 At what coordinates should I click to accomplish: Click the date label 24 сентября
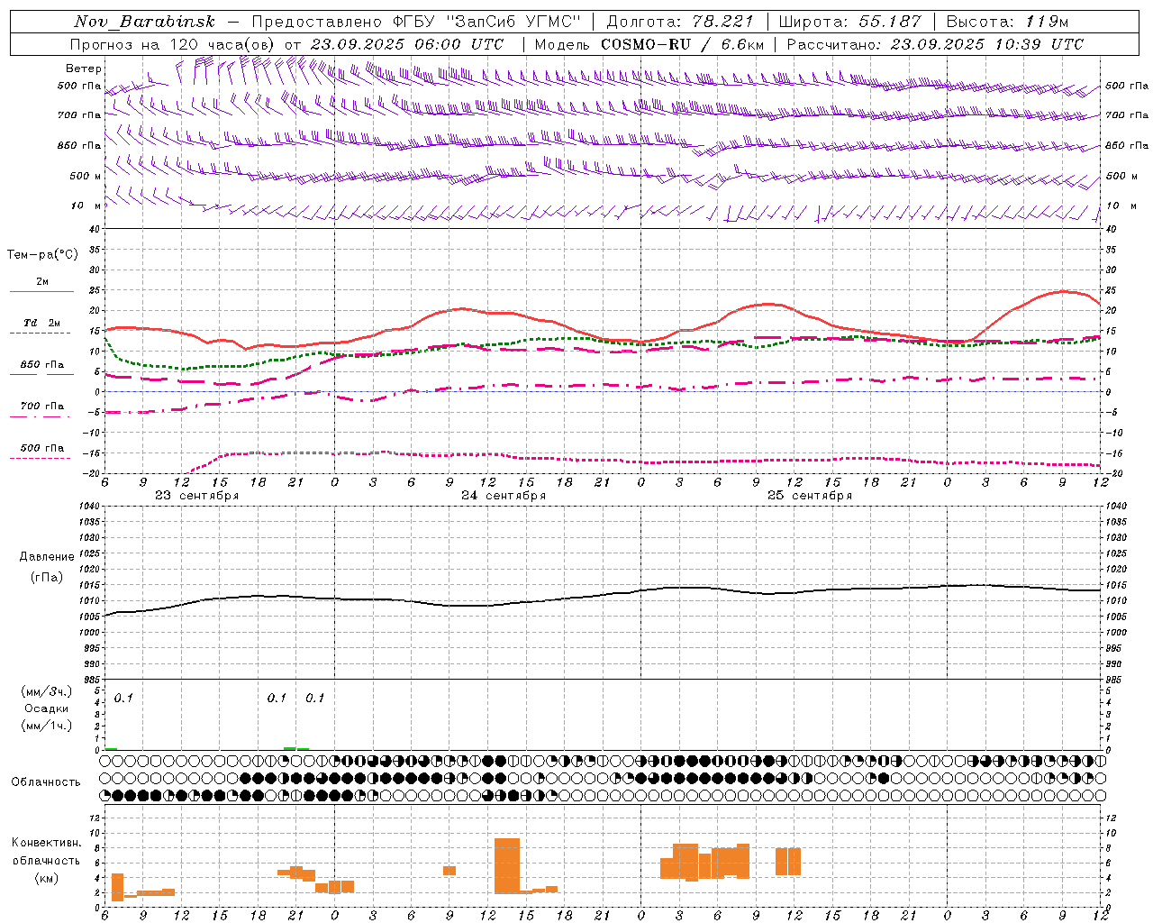(x=504, y=496)
